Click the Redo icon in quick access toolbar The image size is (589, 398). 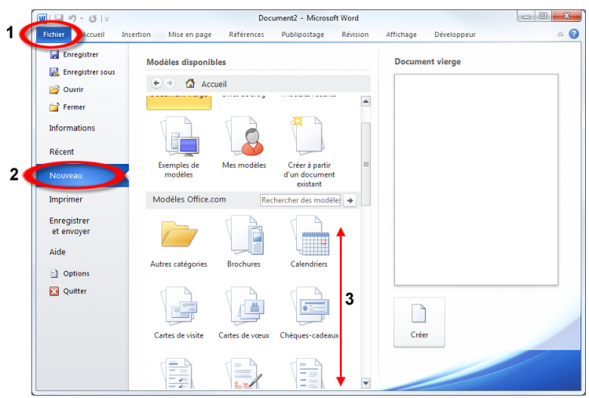pos(93,18)
